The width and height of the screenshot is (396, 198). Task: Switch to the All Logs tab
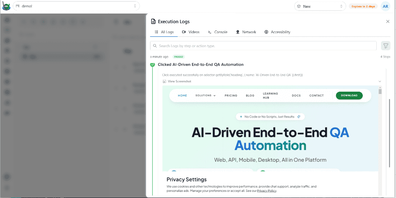(164, 32)
